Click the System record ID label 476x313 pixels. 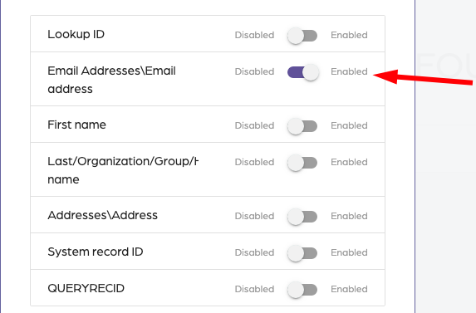(96, 252)
